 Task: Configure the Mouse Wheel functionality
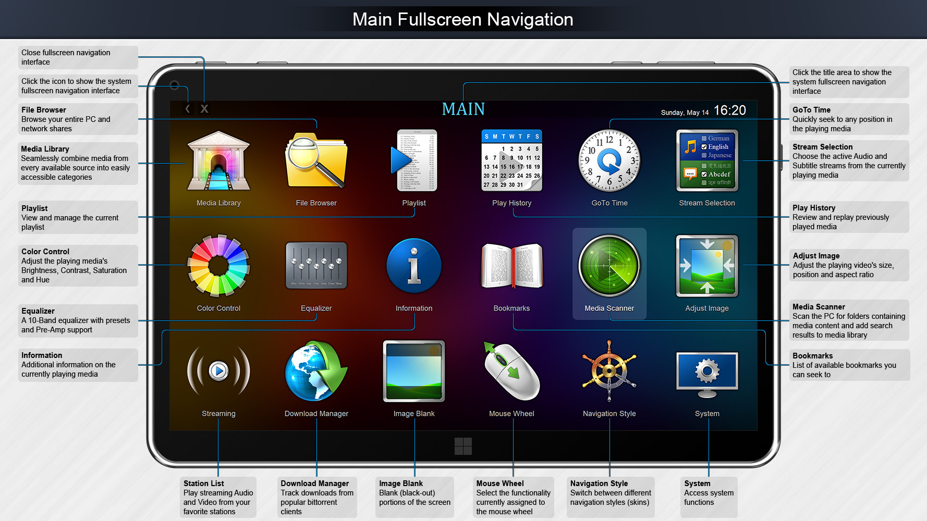(511, 371)
